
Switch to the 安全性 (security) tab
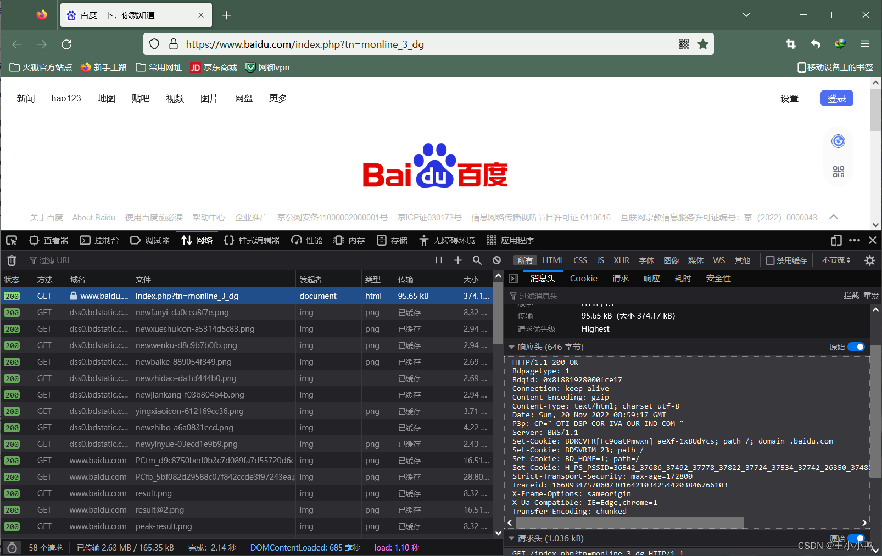(x=718, y=279)
